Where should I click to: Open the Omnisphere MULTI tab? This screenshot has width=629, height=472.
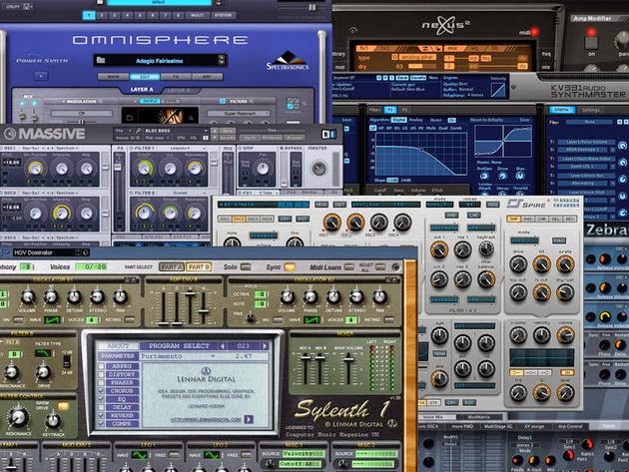[197, 15]
